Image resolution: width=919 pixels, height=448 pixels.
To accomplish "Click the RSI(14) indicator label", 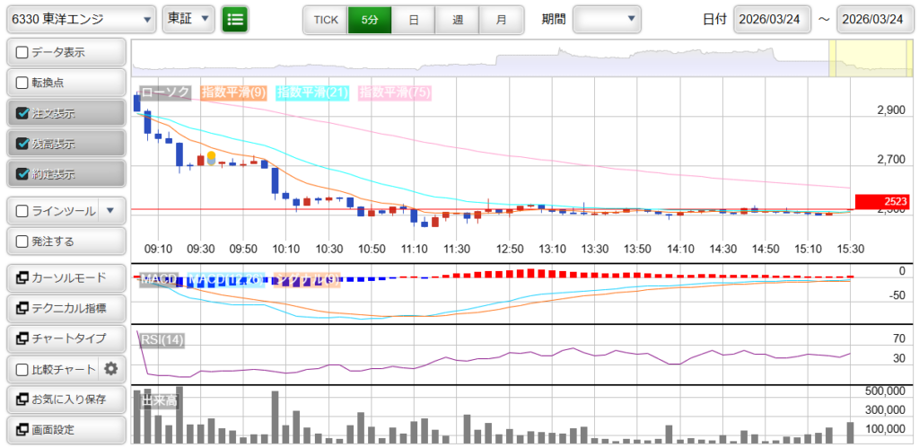I will tap(162, 339).
